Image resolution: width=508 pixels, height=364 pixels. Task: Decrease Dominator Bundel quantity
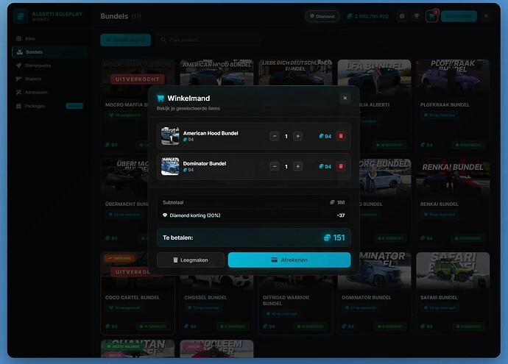click(275, 166)
